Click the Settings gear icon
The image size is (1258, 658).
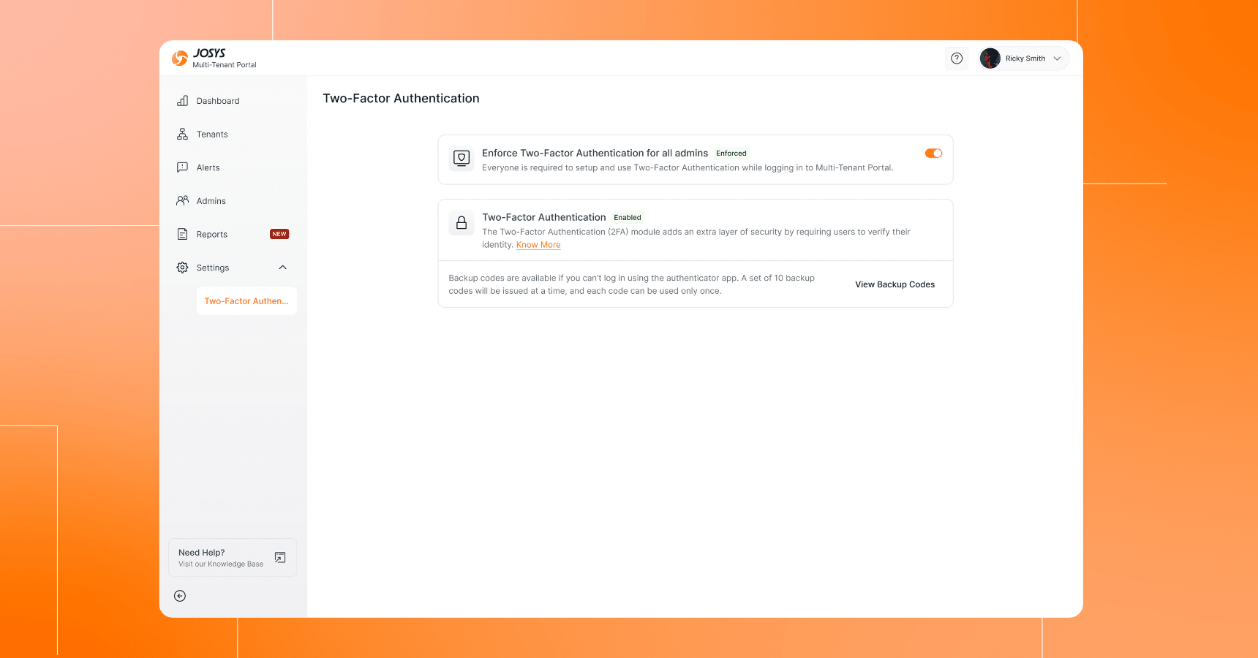(x=182, y=268)
